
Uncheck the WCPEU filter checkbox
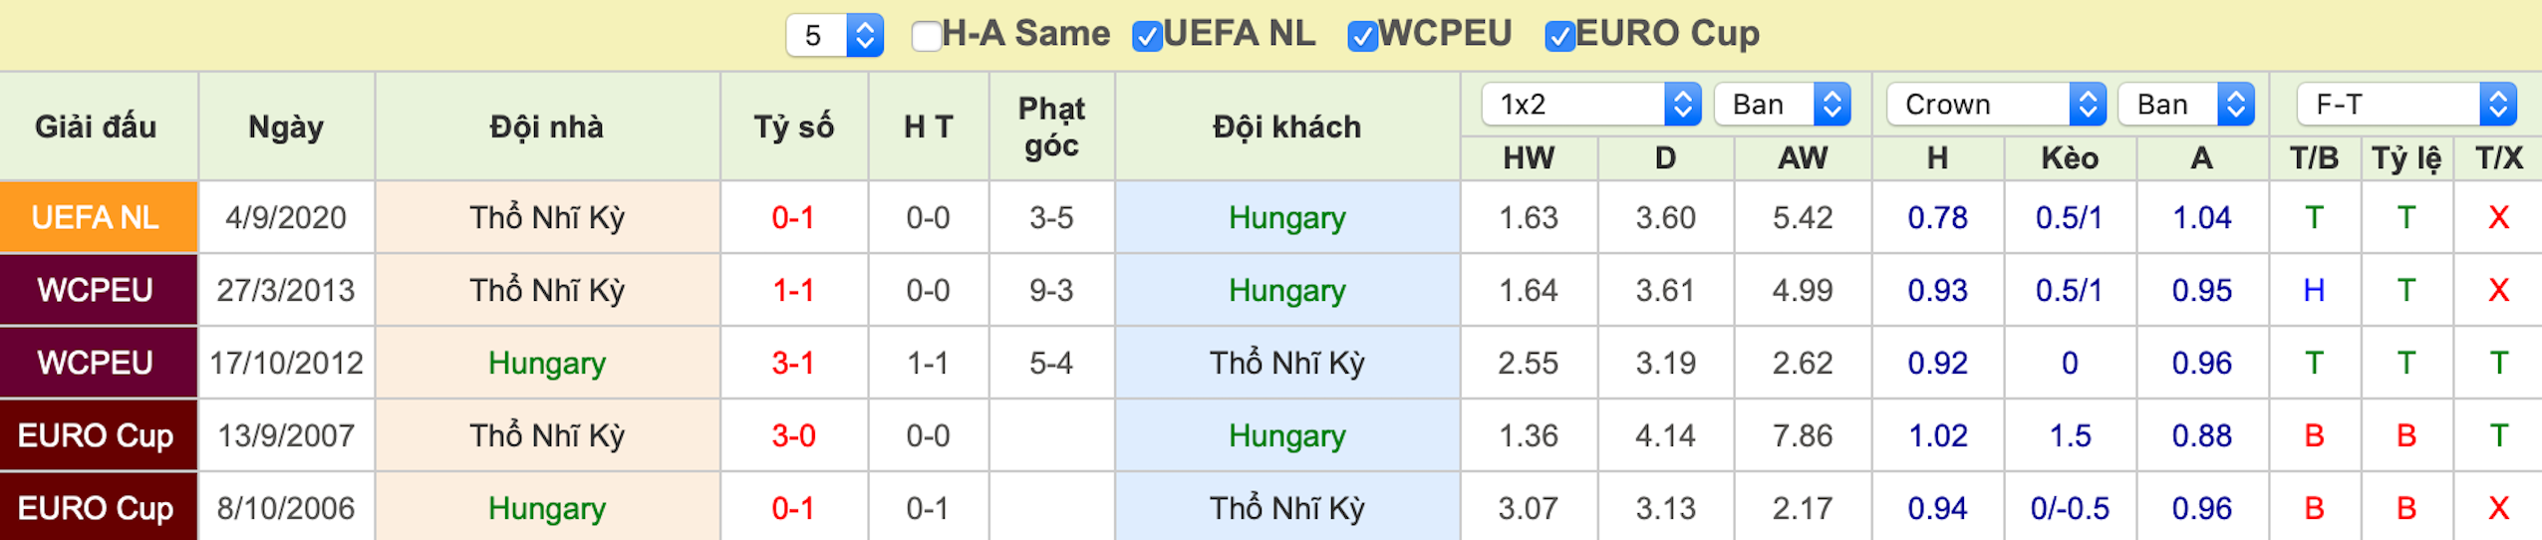(x=1361, y=36)
